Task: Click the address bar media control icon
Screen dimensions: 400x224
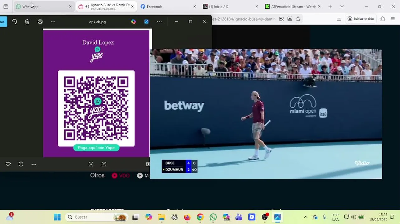Action: tap(281, 19)
